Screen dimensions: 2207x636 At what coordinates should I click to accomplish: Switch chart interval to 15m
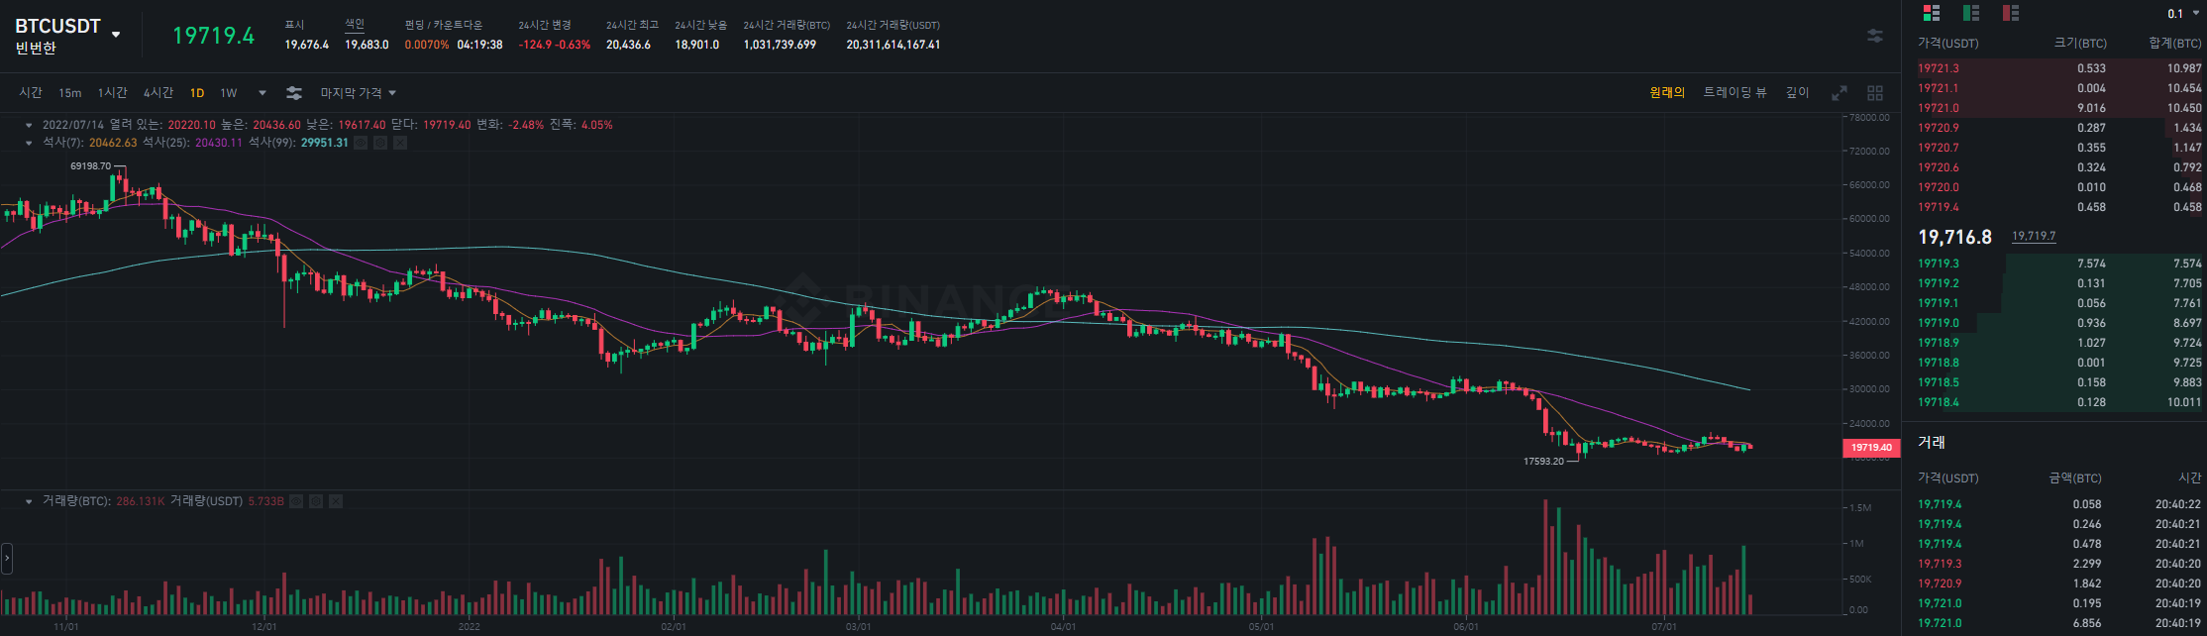[69, 93]
